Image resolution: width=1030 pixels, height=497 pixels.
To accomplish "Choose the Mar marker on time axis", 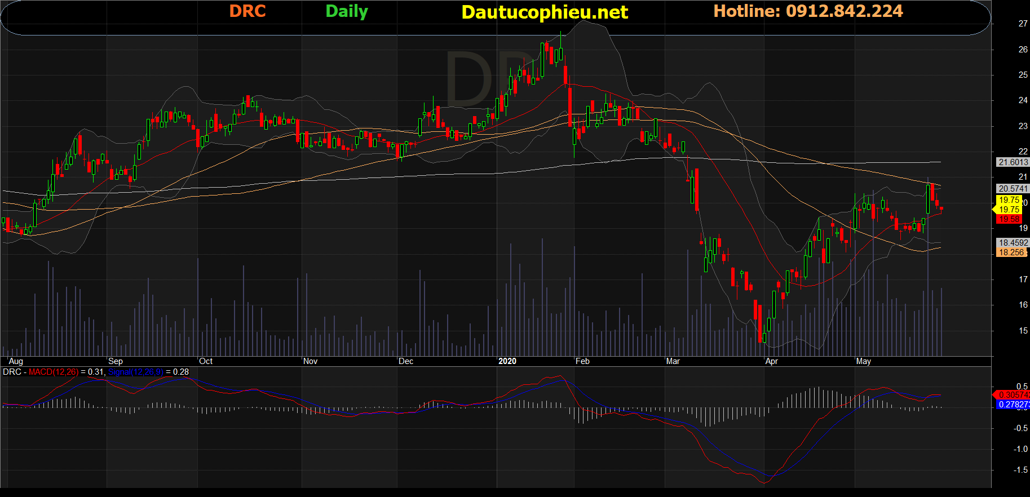I will [x=673, y=361].
